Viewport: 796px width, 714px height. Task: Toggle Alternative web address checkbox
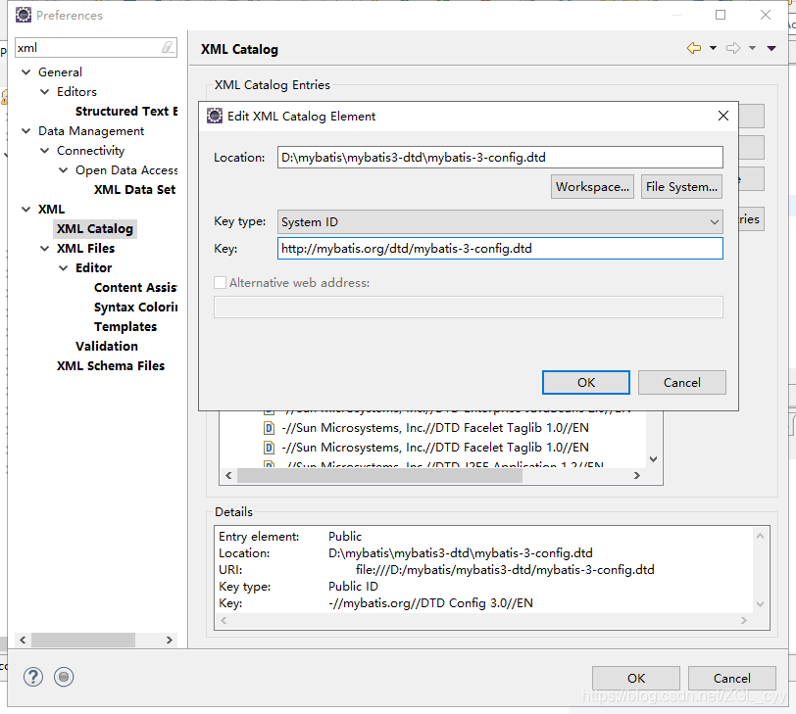[220, 282]
